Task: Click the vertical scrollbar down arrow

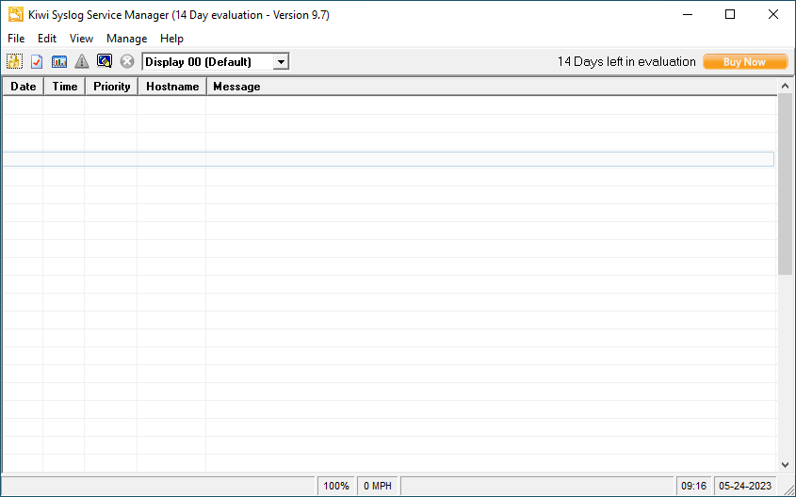Action: click(x=785, y=465)
